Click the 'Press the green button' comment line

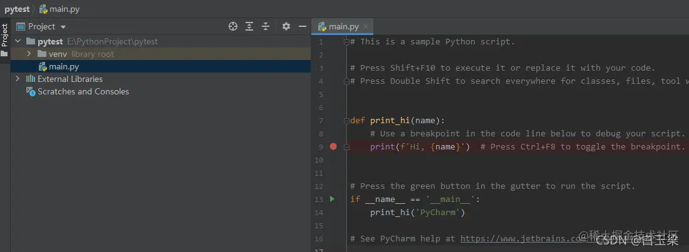pos(492,186)
